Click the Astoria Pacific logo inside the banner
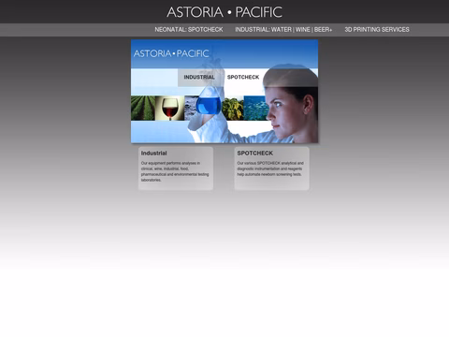Image resolution: width=449 pixels, height=337 pixels. (171, 53)
